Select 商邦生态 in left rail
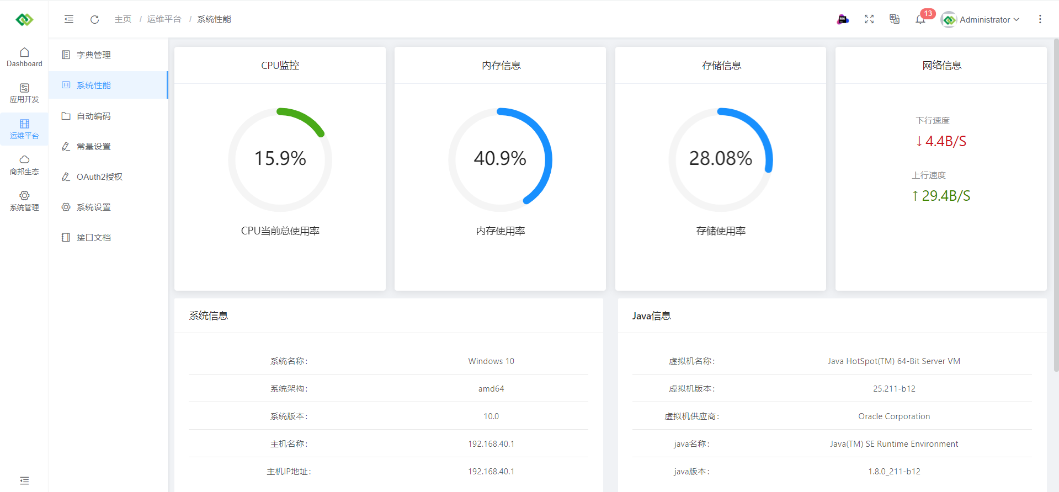The image size is (1059, 492). [24, 165]
